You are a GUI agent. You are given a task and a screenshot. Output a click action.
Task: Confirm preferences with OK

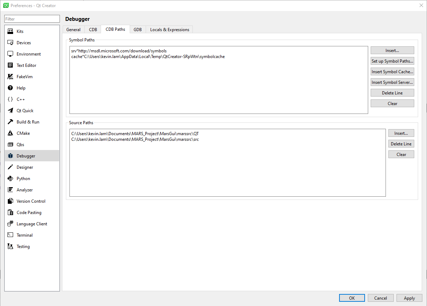tap(352, 298)
